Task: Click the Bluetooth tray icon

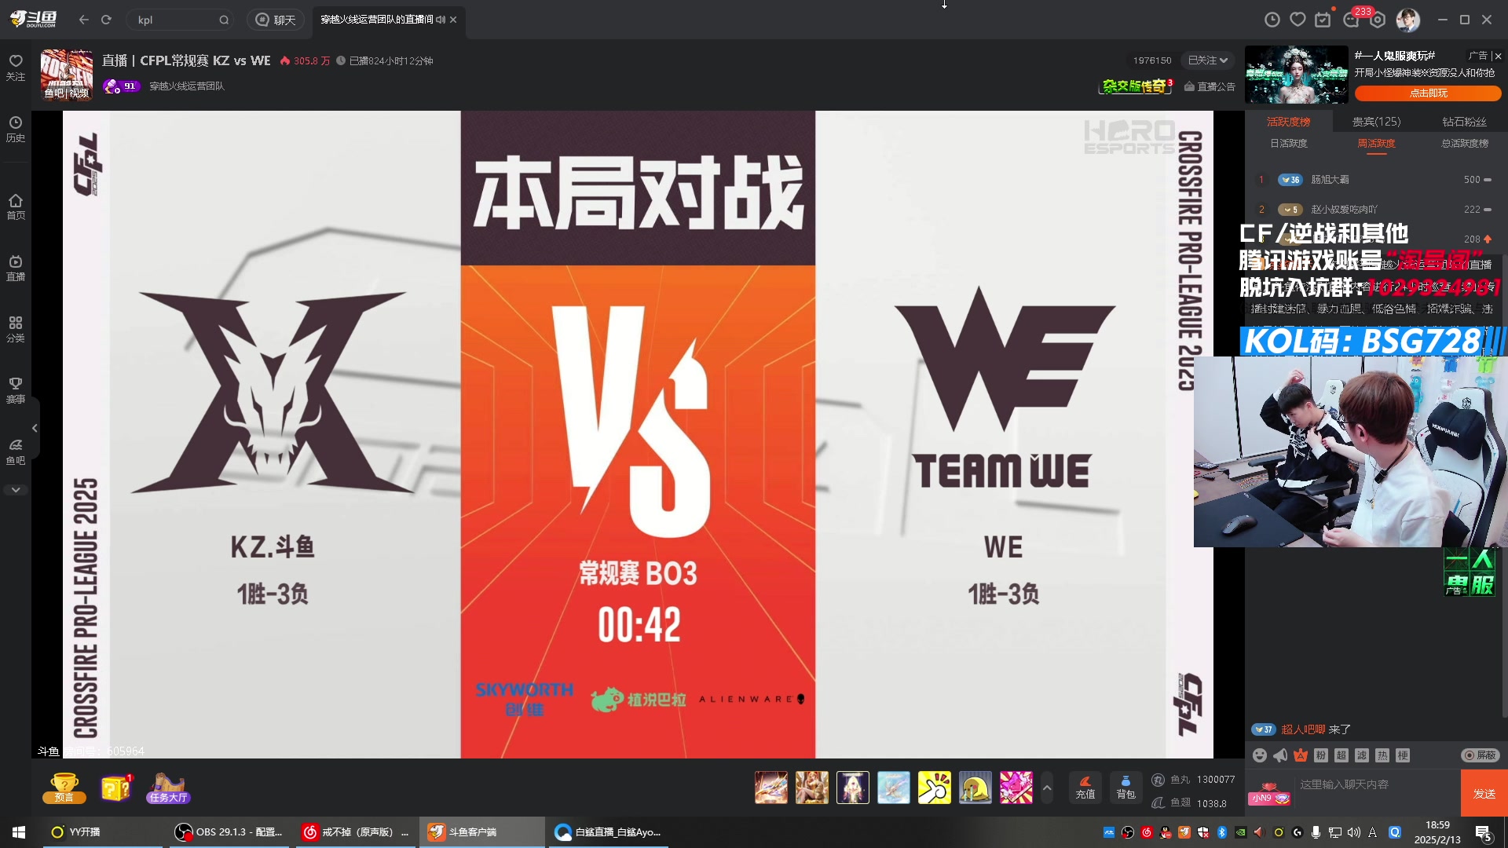Action: click(x=1222, y=832)
